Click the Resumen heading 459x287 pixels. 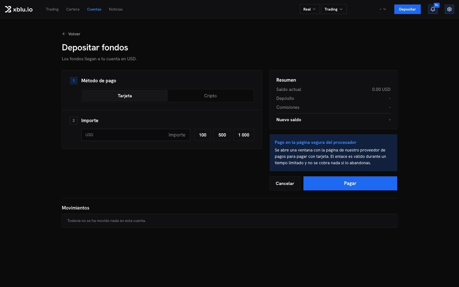[x=286, y=80]
